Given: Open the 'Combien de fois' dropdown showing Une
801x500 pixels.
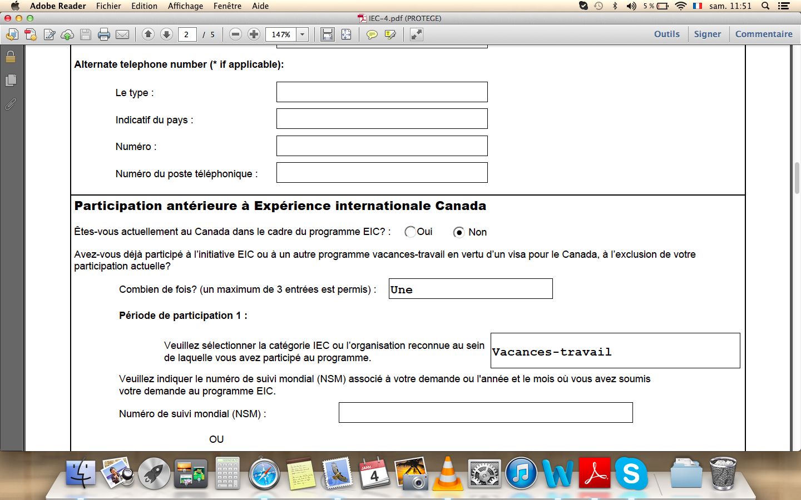Looking at the screenshot, I should point(470,289).
